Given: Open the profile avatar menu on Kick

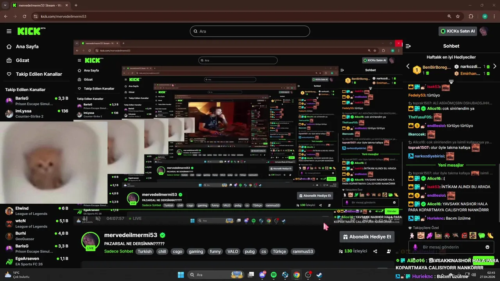Looking at the screenshot, I should pyautogui.click(x=484, y=31).
